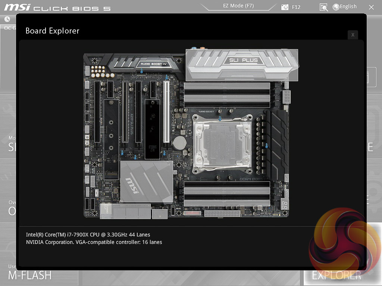Open the English language selector
382x286 pixels.
(344, 7)
